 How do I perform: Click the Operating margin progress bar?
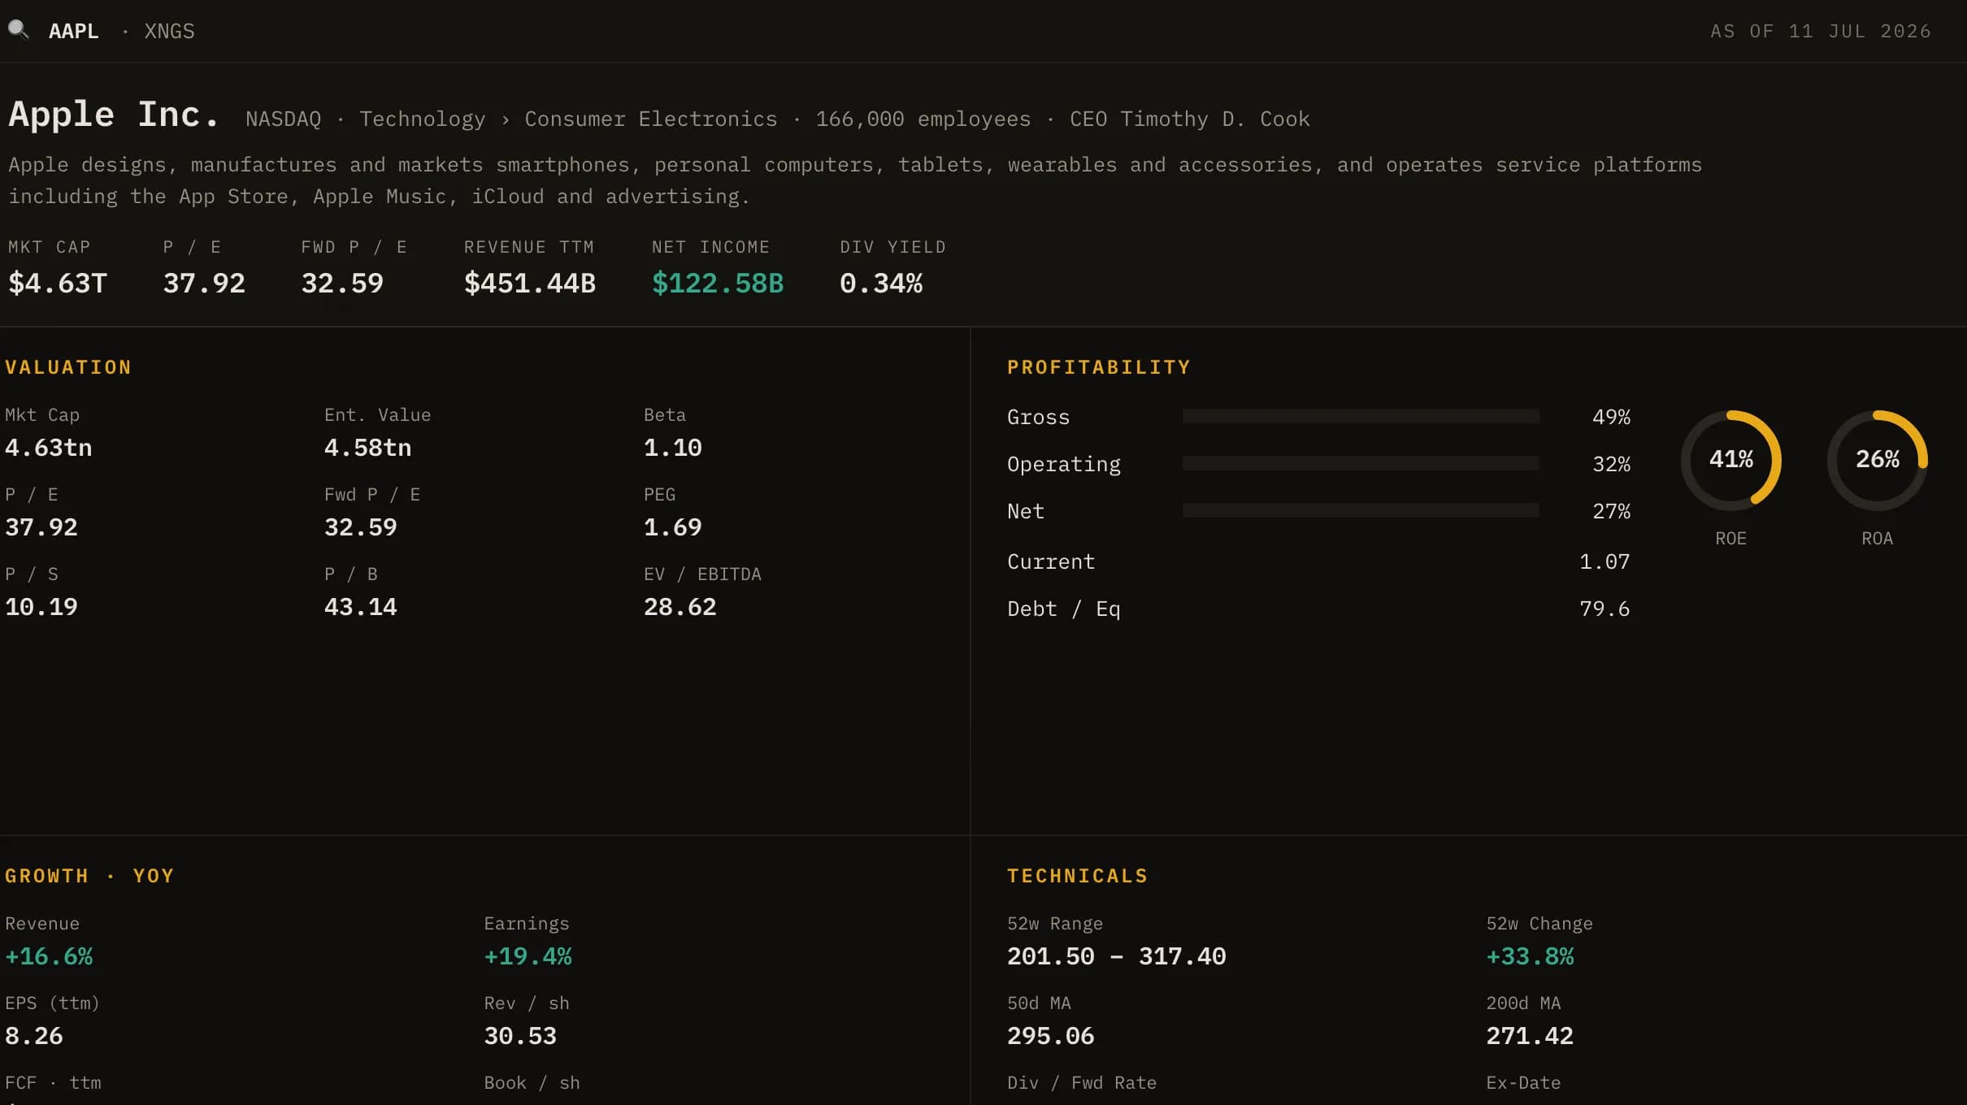(x=1361, y=463)
